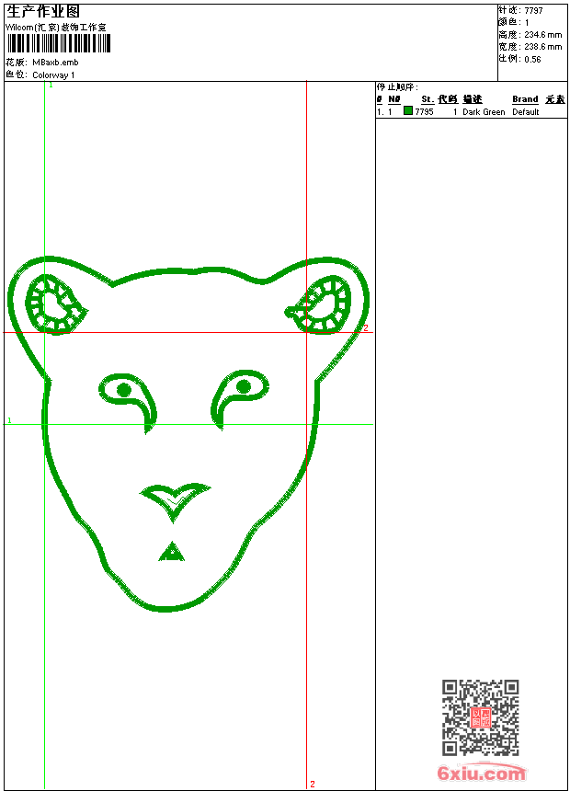Click the QR code at bottom right

(480, 717)
